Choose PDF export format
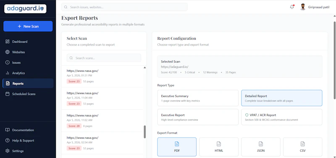 177,147
